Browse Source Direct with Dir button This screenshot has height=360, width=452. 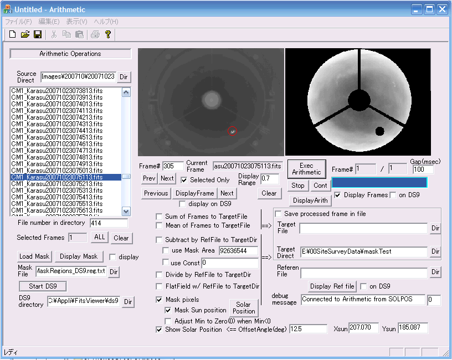[124, 76]
